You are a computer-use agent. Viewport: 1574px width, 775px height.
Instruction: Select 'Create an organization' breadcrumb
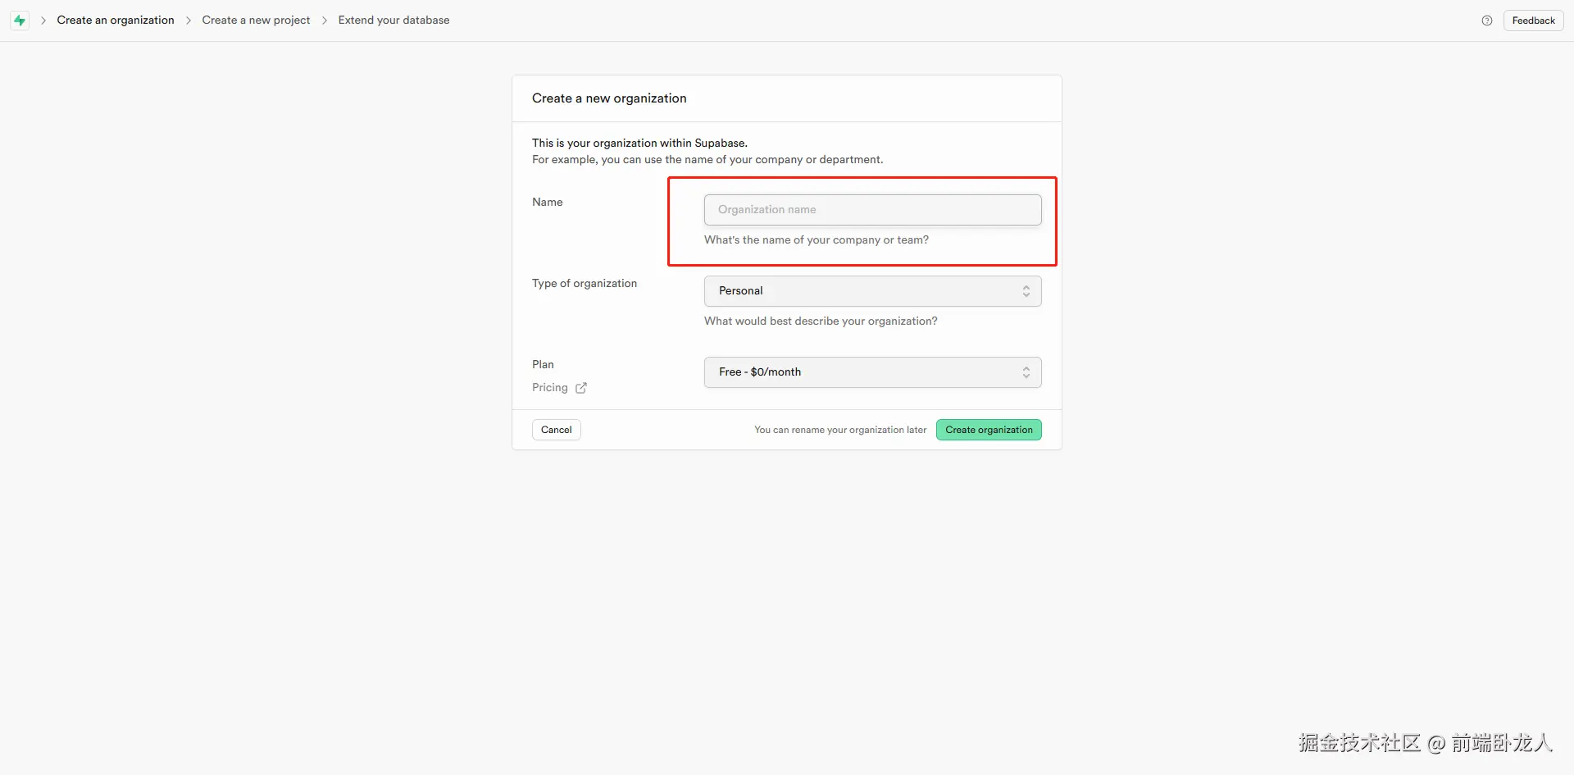116,21
